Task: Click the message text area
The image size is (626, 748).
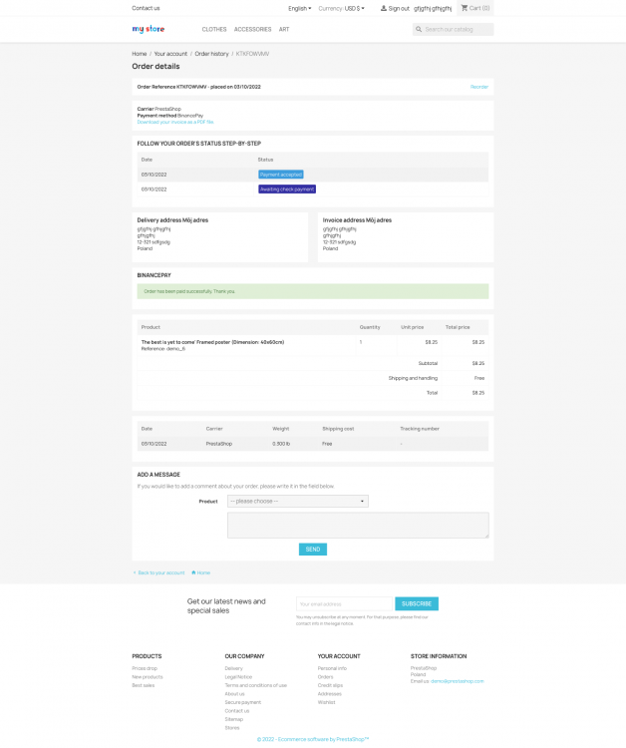Action: pos(358,526)
